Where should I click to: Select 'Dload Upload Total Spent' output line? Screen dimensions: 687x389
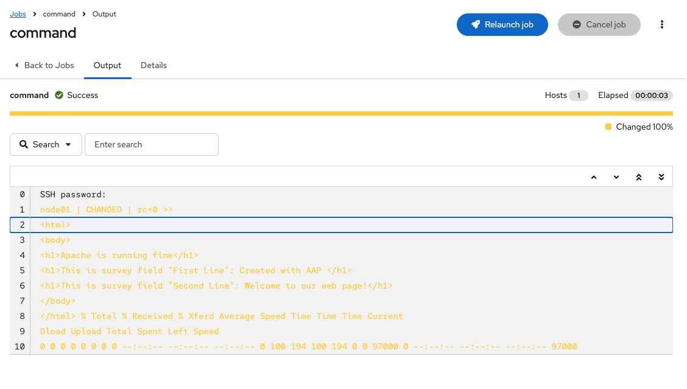coord(341,332)
